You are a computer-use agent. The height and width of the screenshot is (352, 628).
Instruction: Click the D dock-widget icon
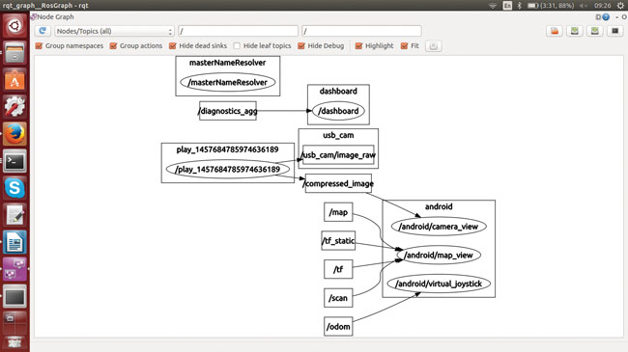598,16
